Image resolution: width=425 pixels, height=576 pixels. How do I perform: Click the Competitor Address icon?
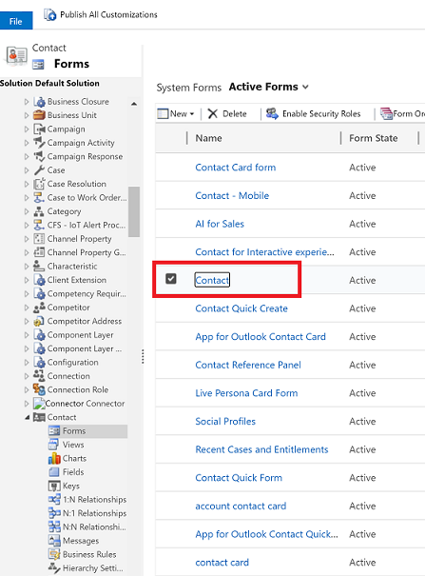tap(39, 322)
